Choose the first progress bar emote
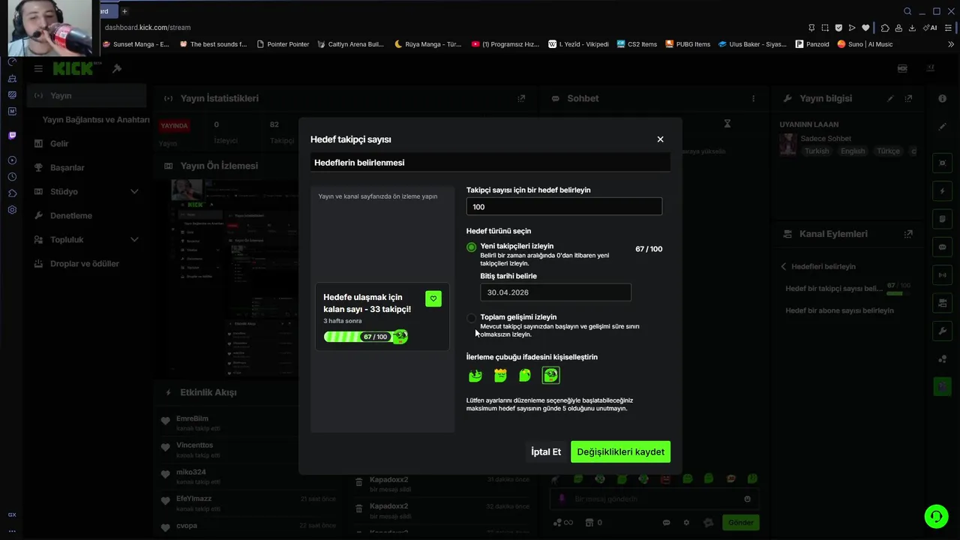The width and height of the screenshot is (960, 540). pyautogui.click(x=475, y=375)
